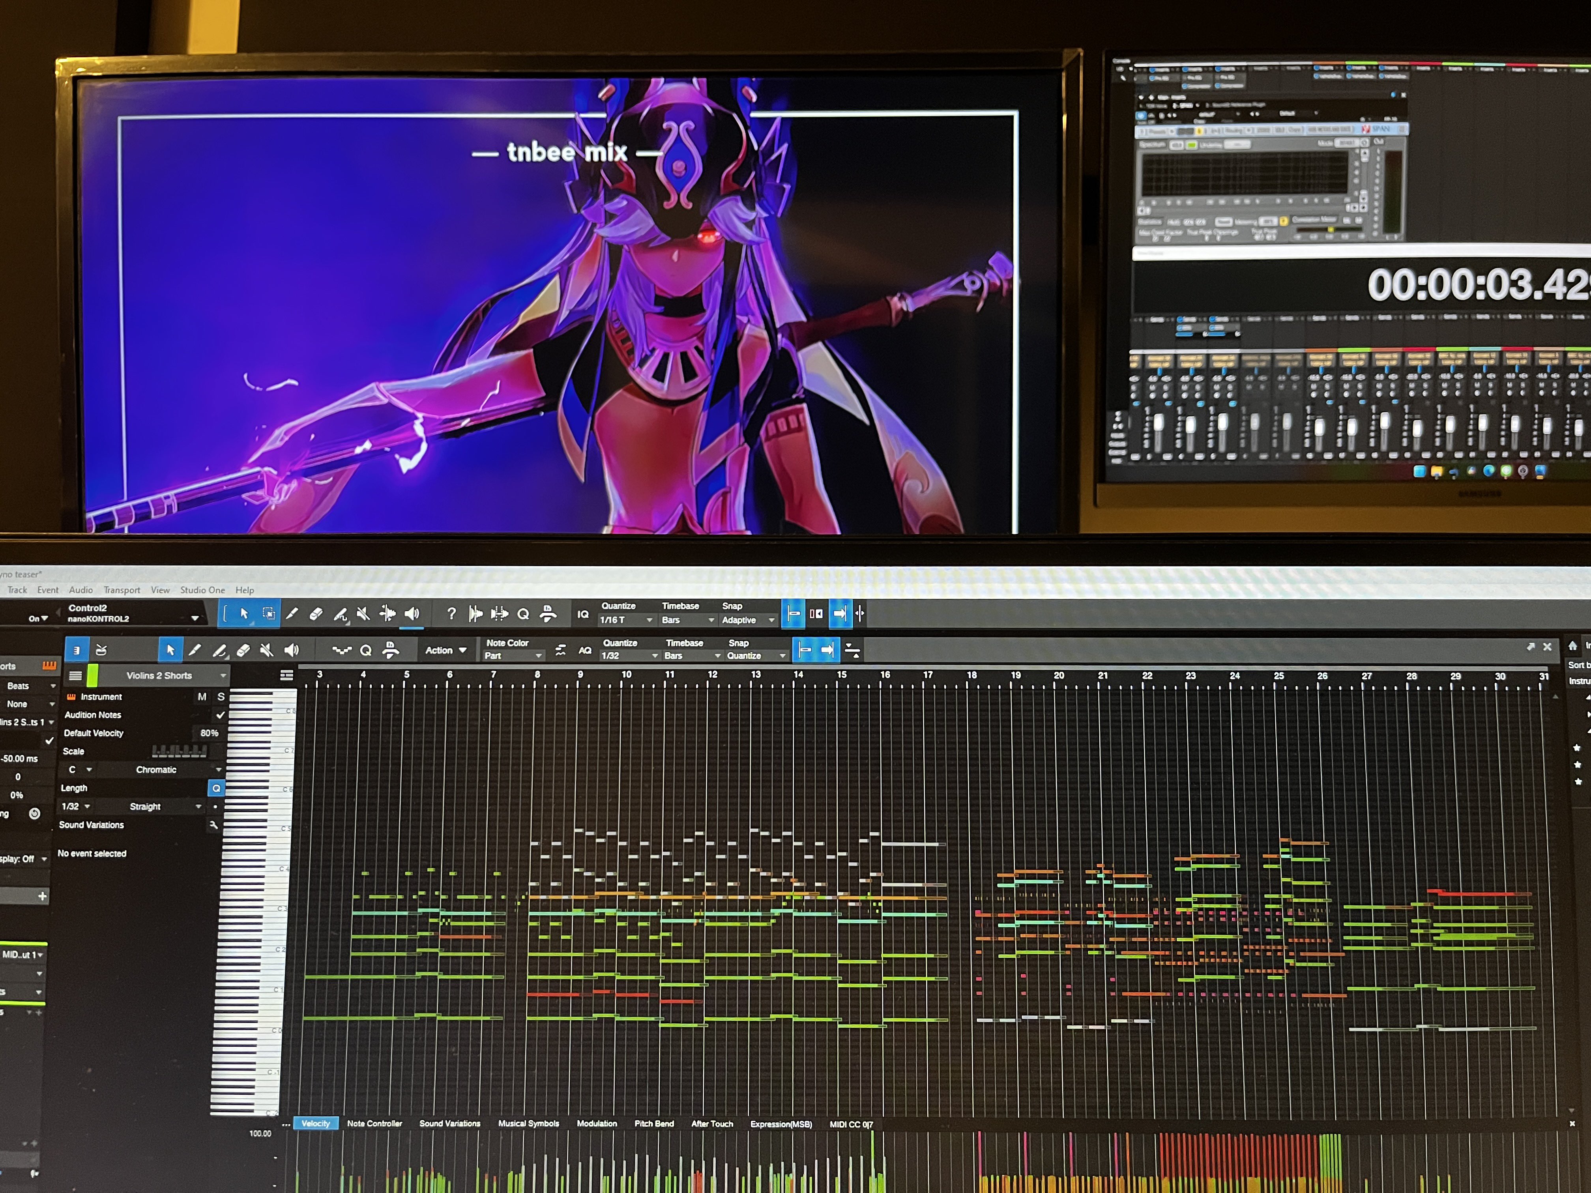This screenshot has width=1591, height=1193.
Task: Open the scale root note 'C' dropdown
Action: click(79, 770)
